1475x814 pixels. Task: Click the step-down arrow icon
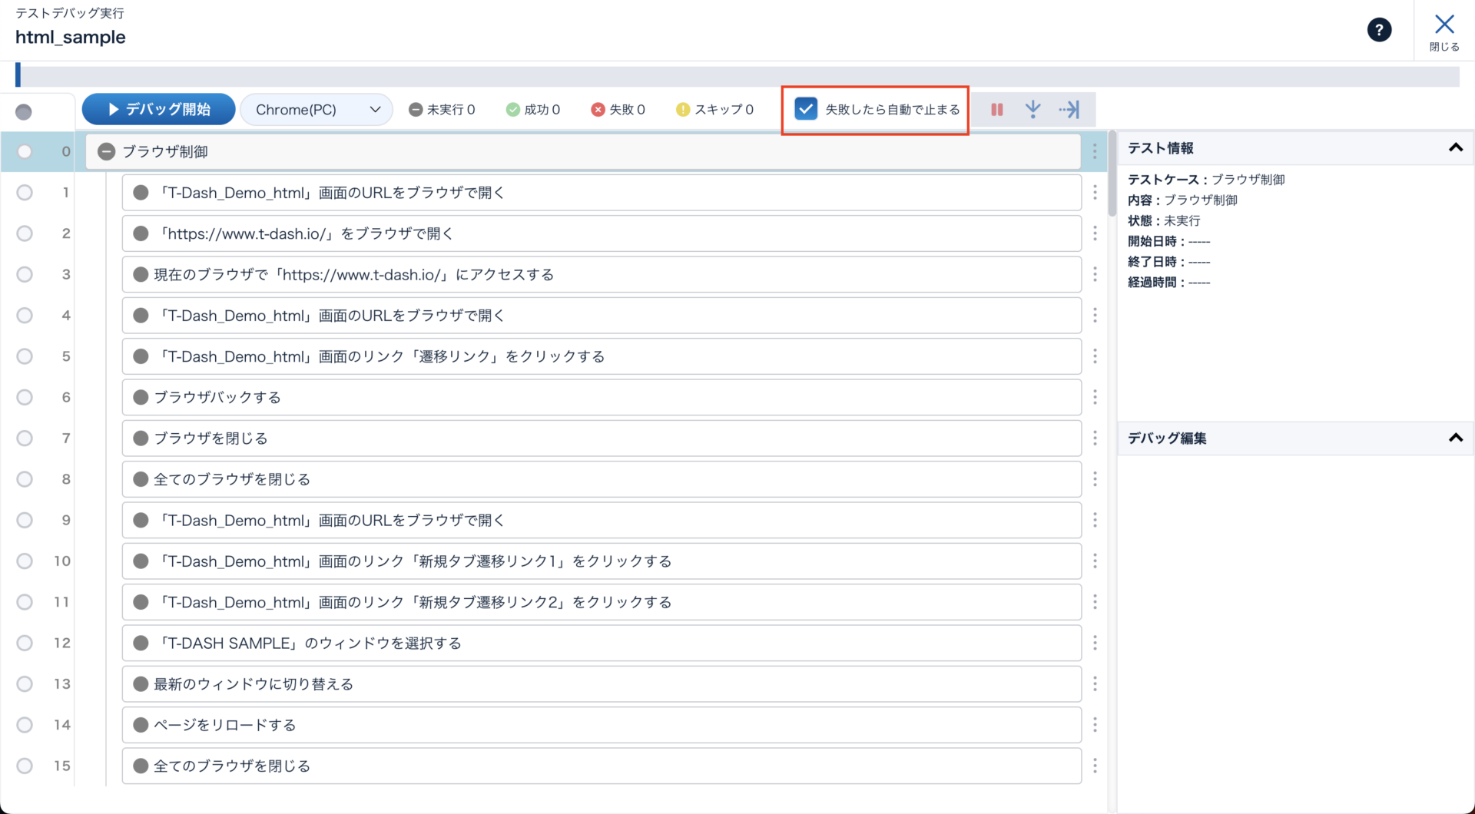tap(1032, 110)
